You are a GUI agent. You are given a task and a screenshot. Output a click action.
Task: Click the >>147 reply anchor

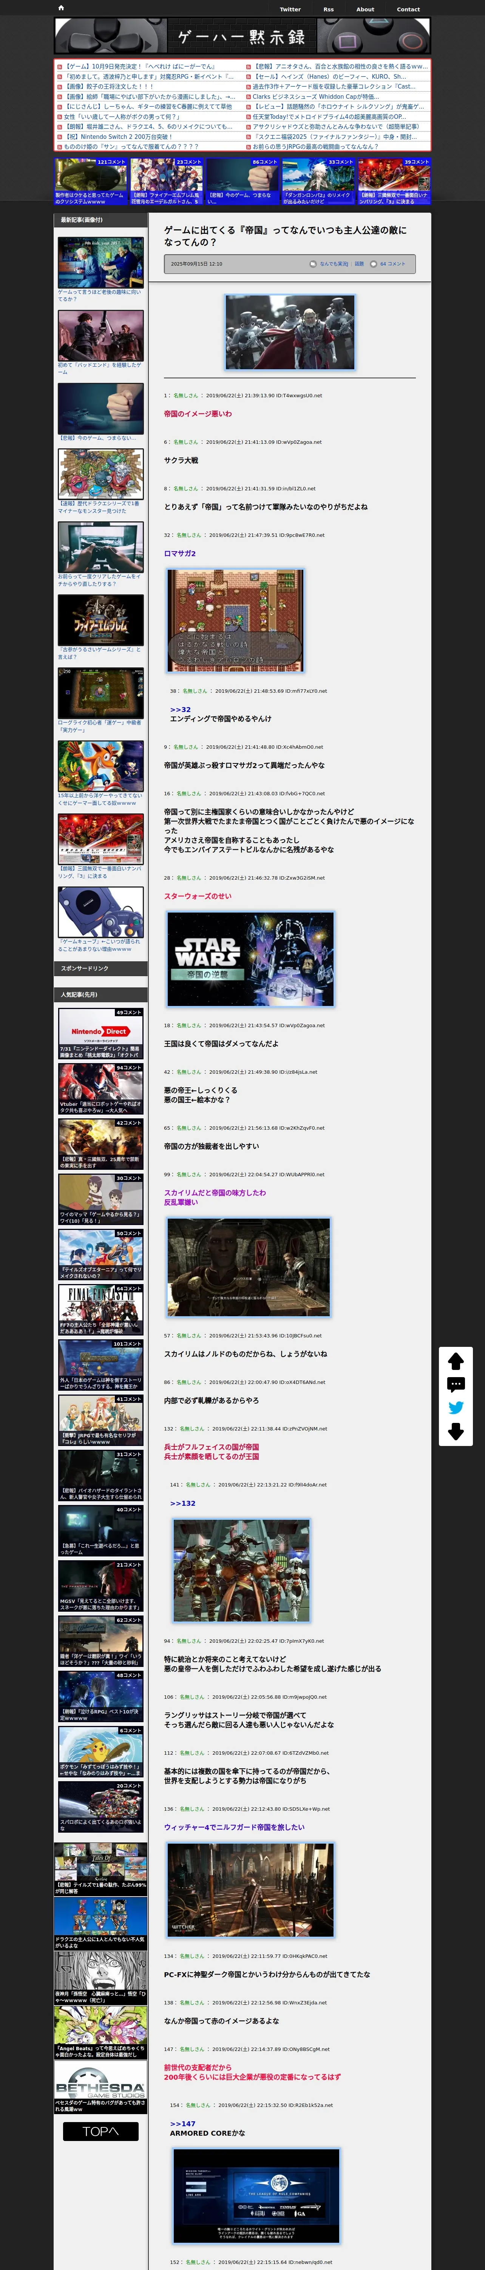click(183, 2124)
